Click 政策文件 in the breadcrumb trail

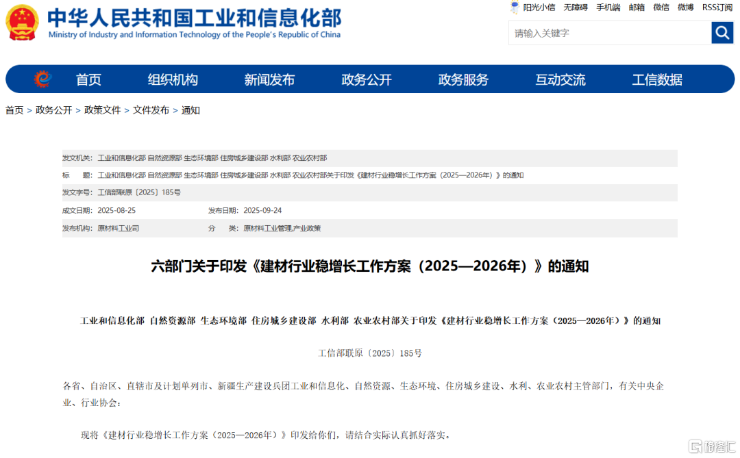pyautogui.click(x=102, y=110)
